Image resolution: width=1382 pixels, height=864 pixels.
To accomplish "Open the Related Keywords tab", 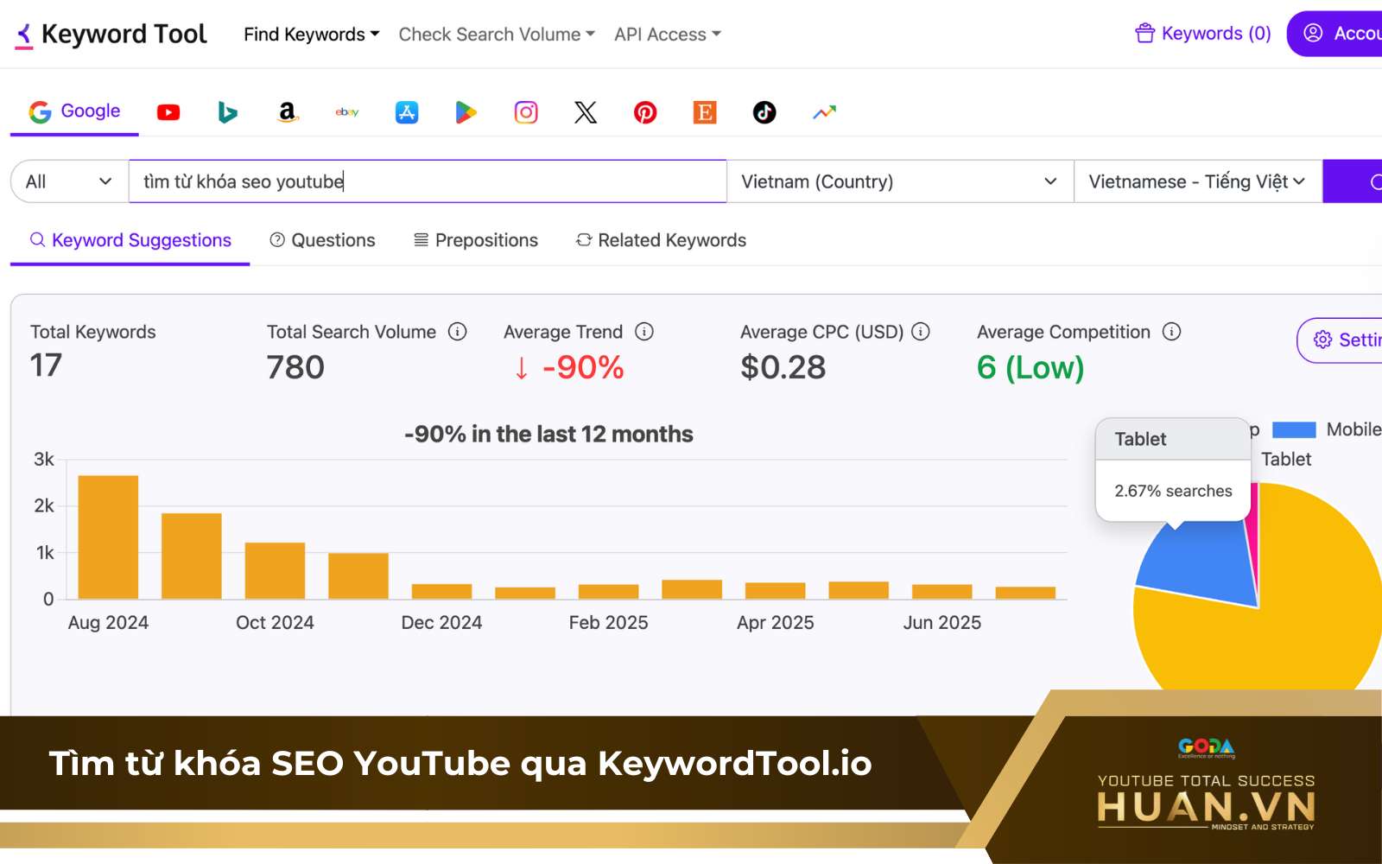I will point(662,240).
